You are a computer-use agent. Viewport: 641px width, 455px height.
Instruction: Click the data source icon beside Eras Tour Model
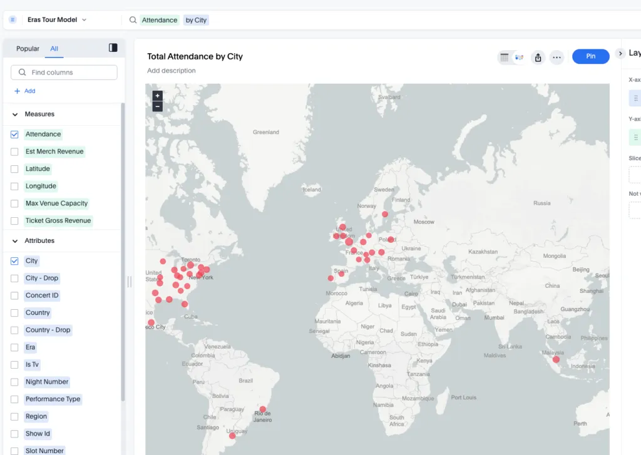click(13, 20)
